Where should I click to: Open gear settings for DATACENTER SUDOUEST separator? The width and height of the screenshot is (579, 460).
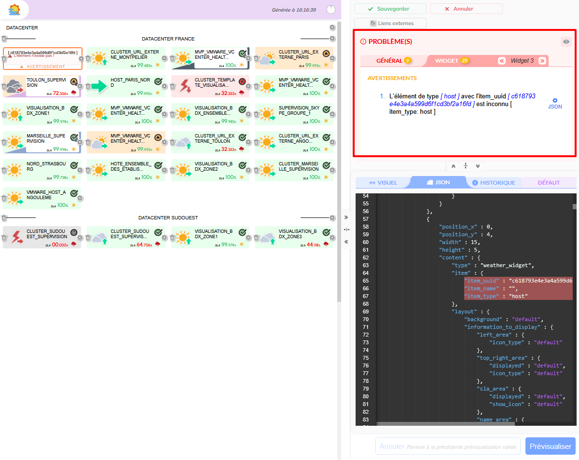coord(332,218)
